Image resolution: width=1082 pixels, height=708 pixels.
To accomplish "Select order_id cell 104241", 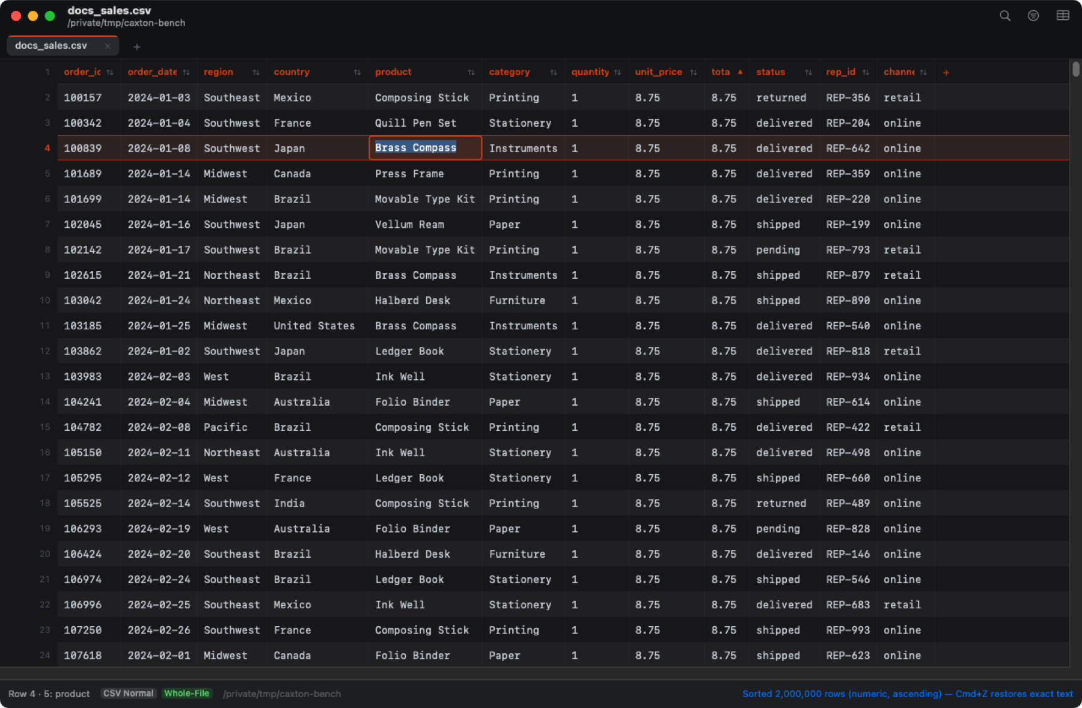I will (89, 402).
